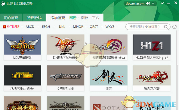Choose the 页游 sub-tab
This screenshot has width=179, height=110.
(84, 18)
